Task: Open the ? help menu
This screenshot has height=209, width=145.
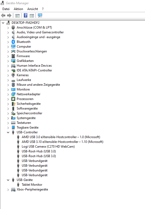Action: 43,9
